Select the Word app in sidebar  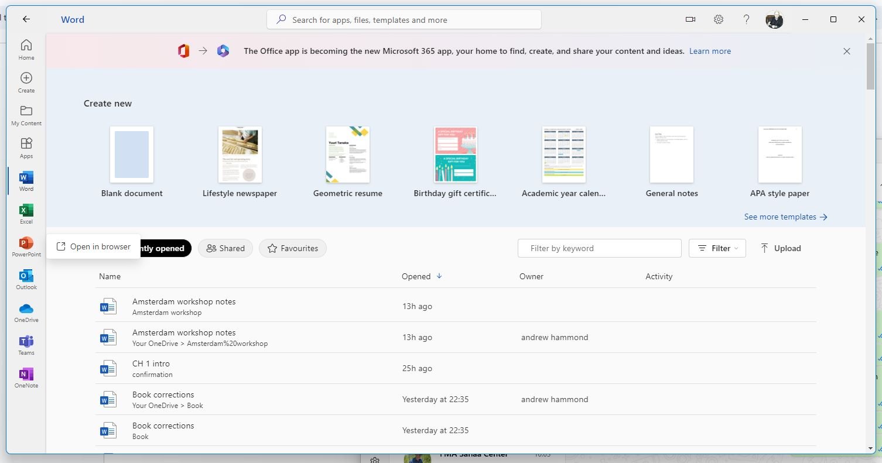26,181
